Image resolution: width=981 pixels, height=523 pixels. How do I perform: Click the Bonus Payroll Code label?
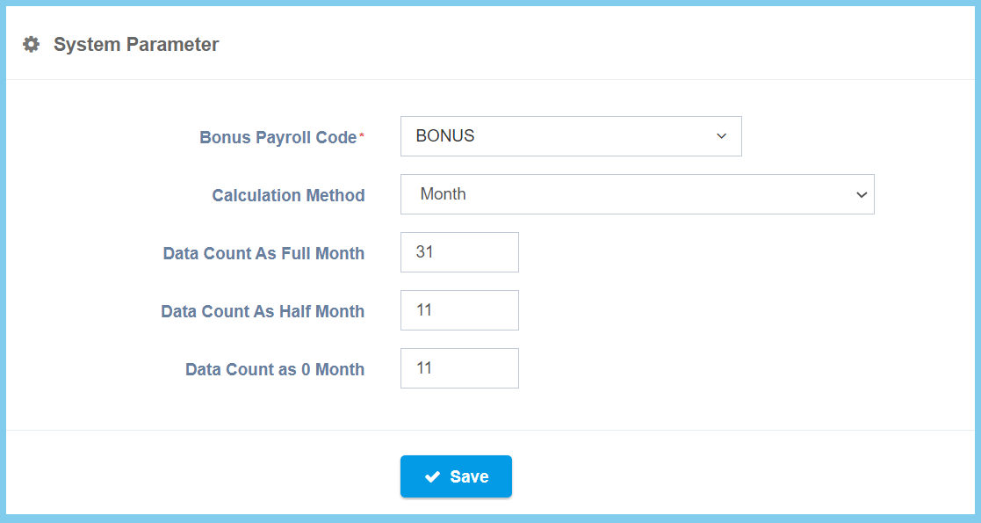coord(278,137)
